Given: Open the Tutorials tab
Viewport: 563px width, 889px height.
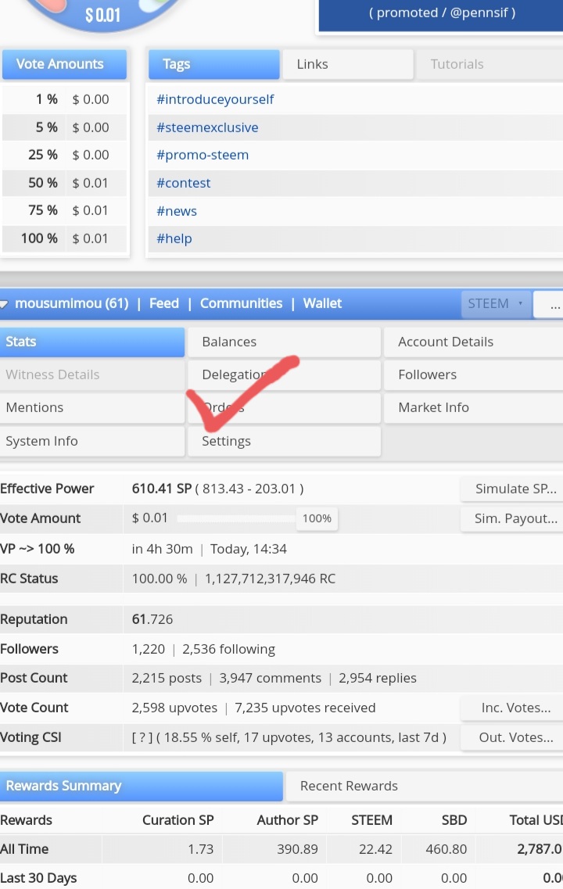Looking at the screenshot, I should (489, 64).
